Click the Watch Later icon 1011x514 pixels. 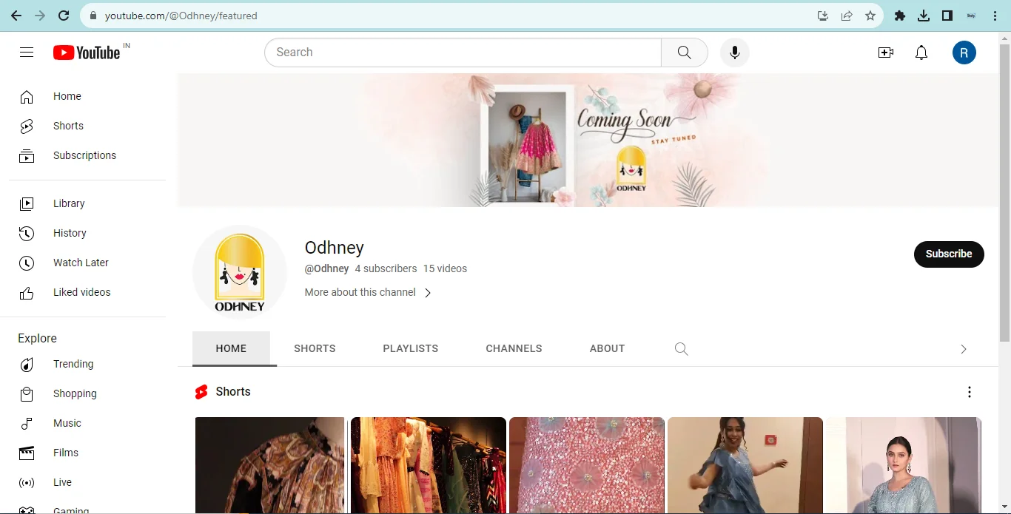pos(27,263)
